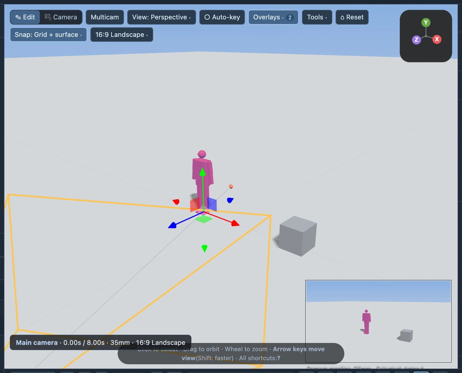Click the pencil icon on the Edit button
This screenshot has width=462, height=373.
(x=18, y=17)
